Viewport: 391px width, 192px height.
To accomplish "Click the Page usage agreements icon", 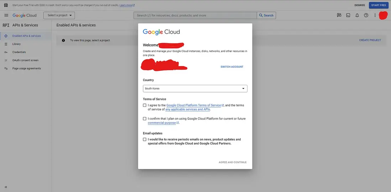I will tap(6, 68).
